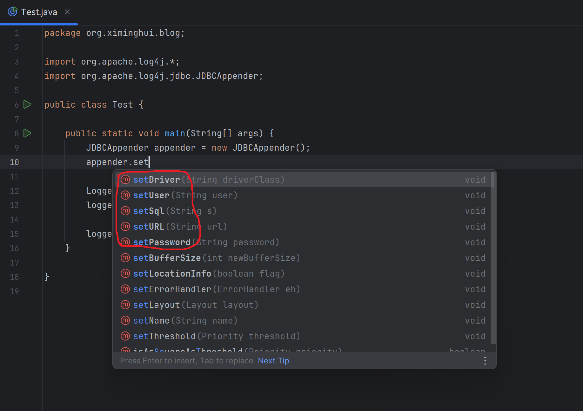Choose setLayout(Layout layout) completion
Viewport: 583px width, 411px height.
[305, 305]
